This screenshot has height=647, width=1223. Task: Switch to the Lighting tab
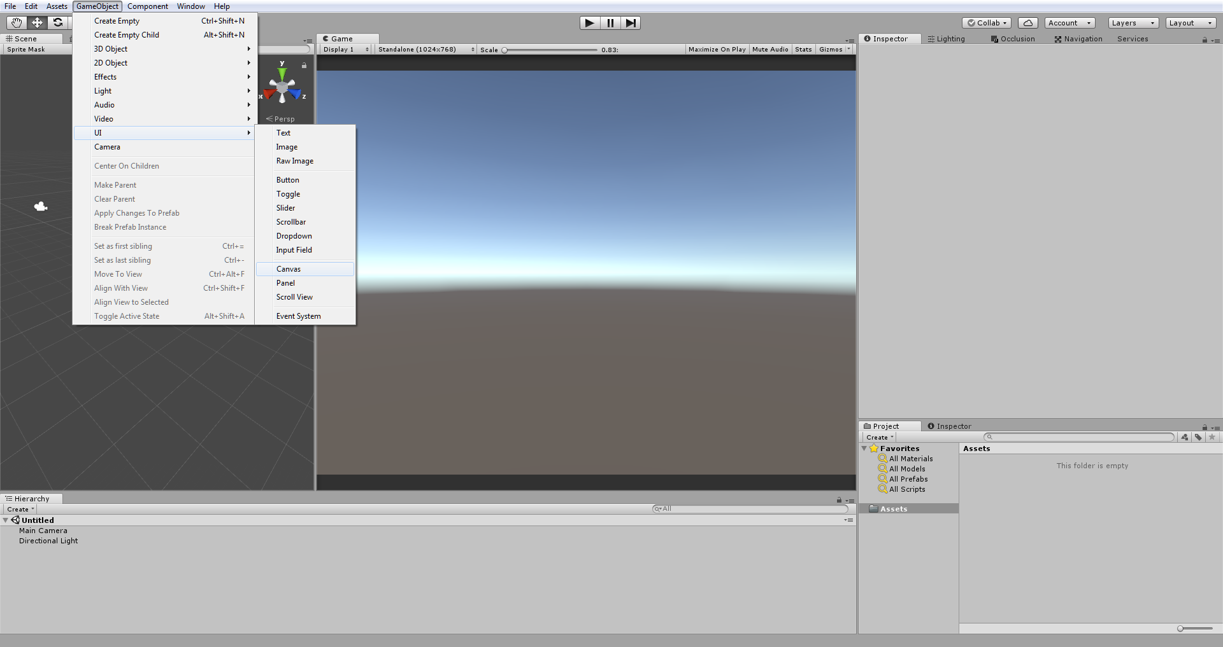click(947, 39)
